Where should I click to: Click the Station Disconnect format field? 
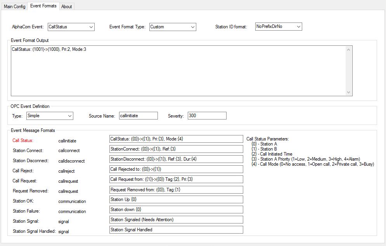tap(176, 159)
